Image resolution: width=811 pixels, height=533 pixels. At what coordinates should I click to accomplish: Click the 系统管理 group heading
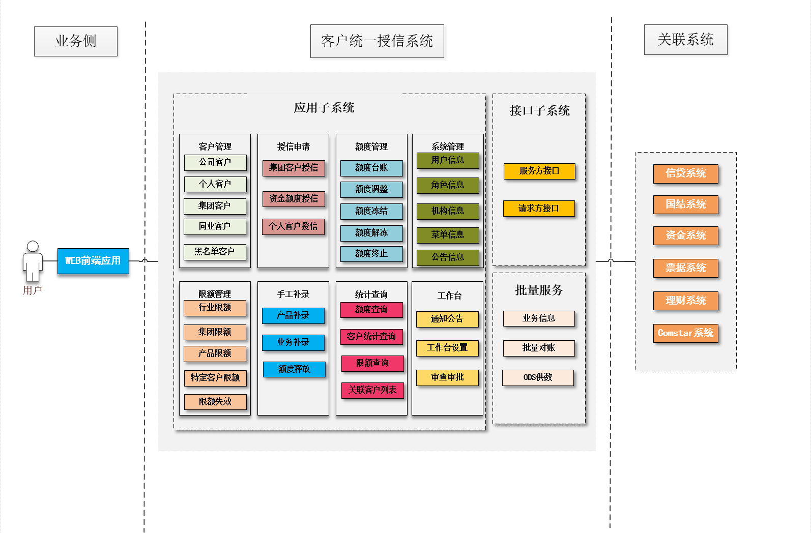click(x=448, y=146)
